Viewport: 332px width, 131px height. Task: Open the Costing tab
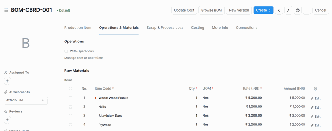pos(197,28)
